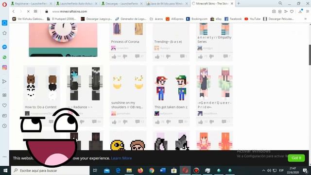
Task: Follow the Learn More cookie link
Action: point(121,158)
